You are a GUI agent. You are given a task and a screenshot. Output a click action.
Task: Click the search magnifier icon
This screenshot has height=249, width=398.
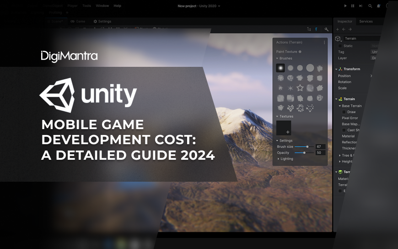(370, 6)
